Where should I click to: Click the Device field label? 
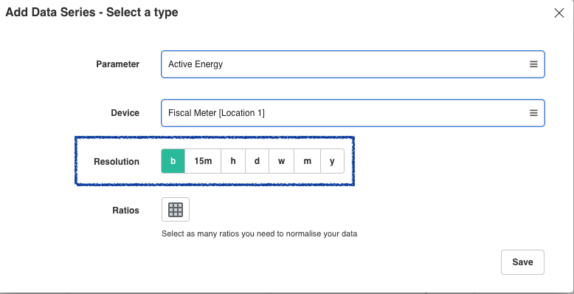tap(125, 113)
